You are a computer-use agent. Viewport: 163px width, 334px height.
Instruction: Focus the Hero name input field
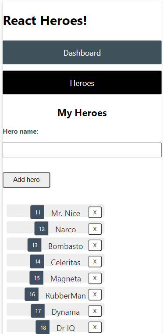pyautogui.click(x=82, y=149)
